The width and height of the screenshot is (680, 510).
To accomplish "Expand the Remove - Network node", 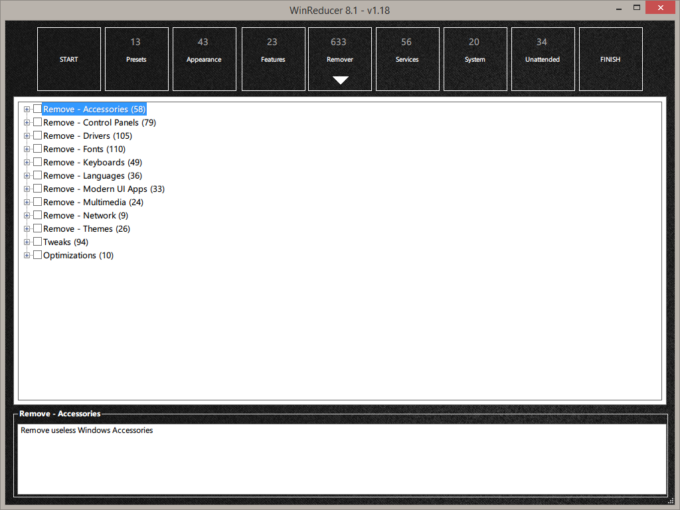I will click(27, 216).
